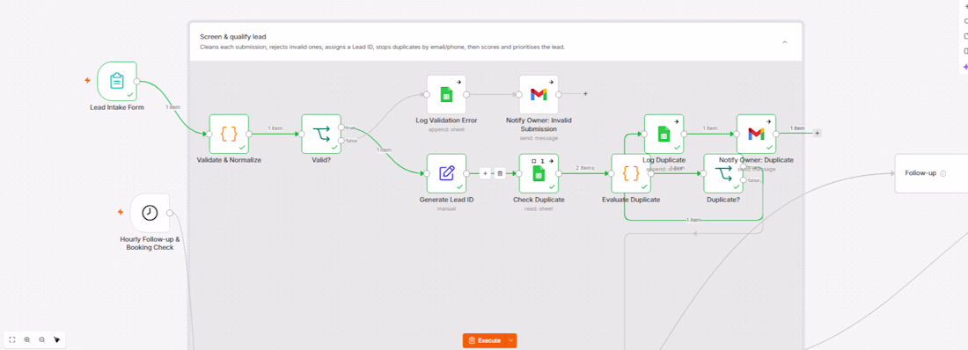Select the Lead Intake Form trigger node
The width and height of the screenshot is (968, 350).
point(117,81)
